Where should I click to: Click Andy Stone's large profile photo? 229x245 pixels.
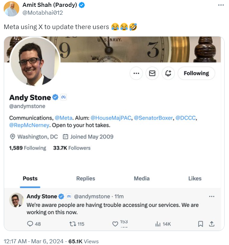point(35,61)
